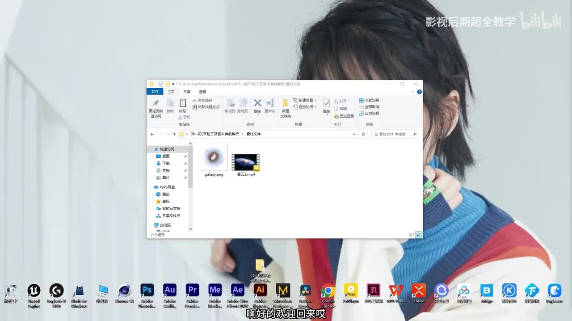This screenshot has height=321, width=572.
Task: Open Quick Access Toolbar customize dropdown
Action: pyautogui.click(x=173, y=84)
